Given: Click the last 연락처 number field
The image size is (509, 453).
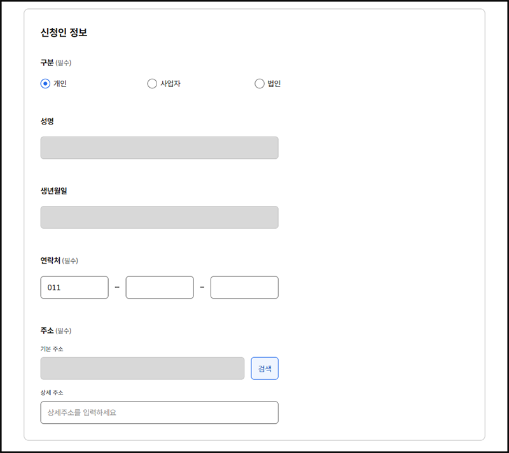Looking at the screenshot, I should (x=244, y=287).
